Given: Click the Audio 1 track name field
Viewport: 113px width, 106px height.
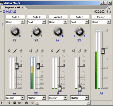Looking at the screenshot, I should [15, 17].
